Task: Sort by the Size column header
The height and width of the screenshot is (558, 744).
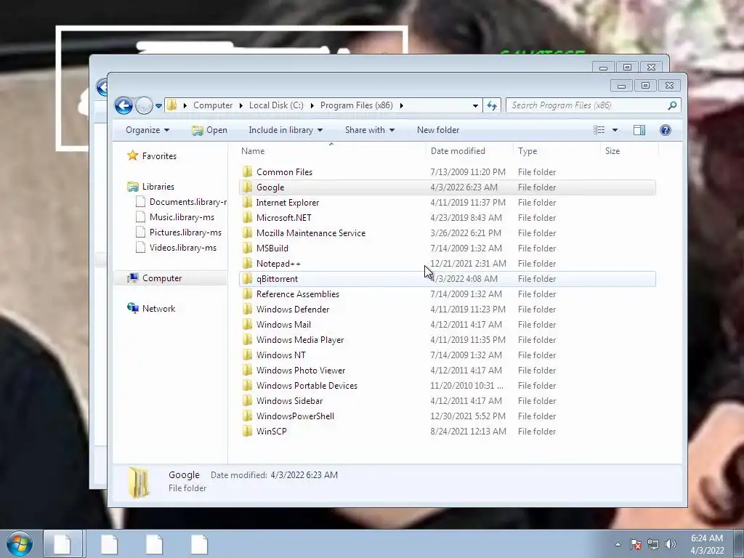Action: (612, 151)
